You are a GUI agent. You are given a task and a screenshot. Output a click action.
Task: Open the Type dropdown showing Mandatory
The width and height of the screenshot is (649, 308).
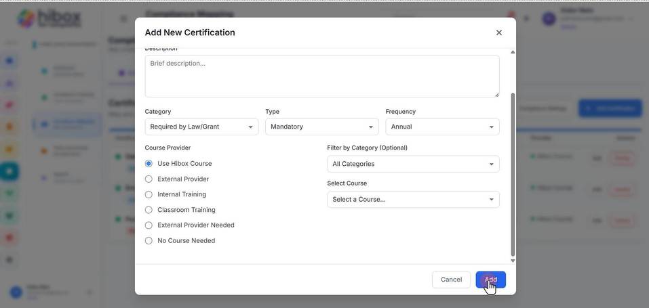[322, 127]
